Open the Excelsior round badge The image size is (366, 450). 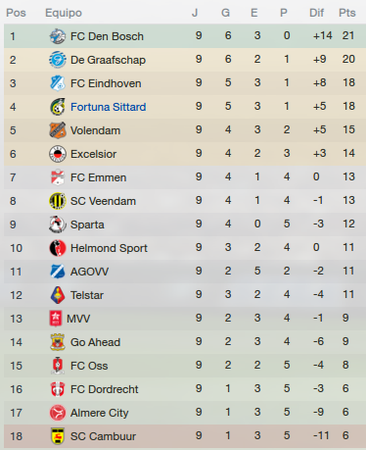(x=58, y=154)
